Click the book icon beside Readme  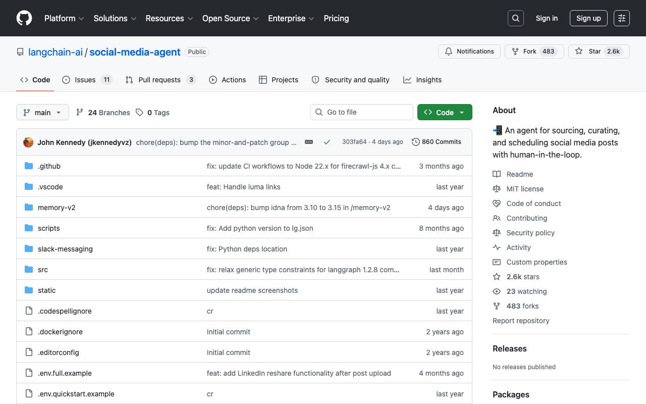point(497,174)
